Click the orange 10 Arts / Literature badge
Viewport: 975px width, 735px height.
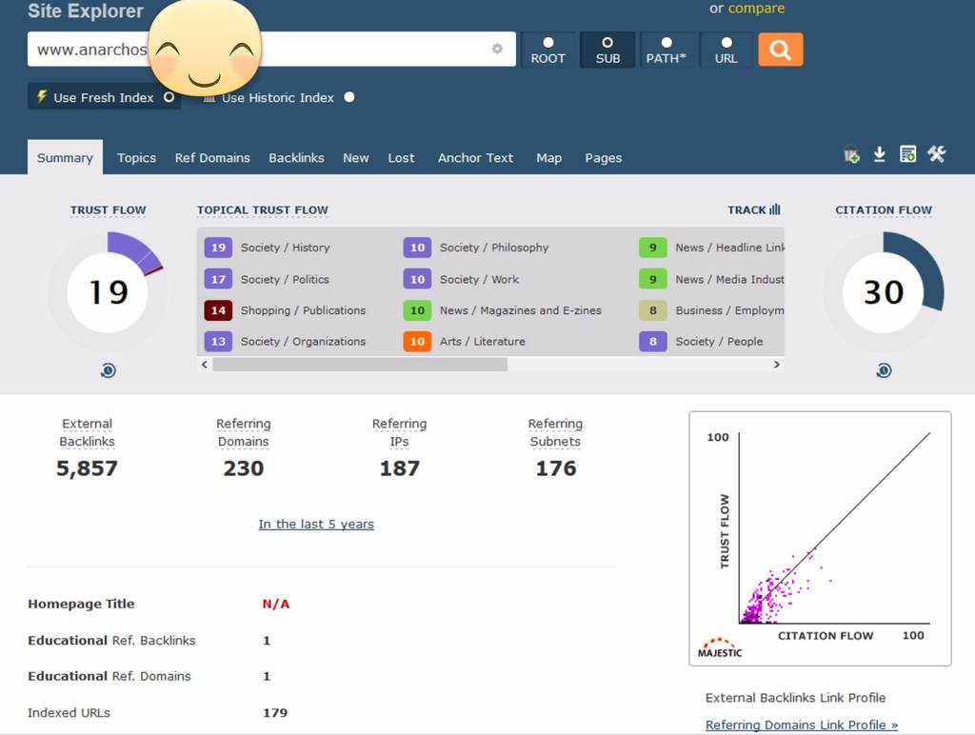417,342
